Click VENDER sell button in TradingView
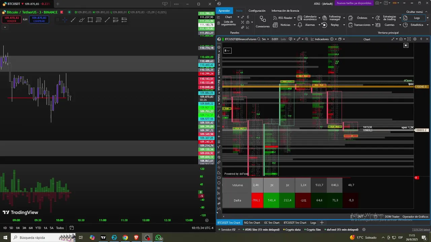 12,19
